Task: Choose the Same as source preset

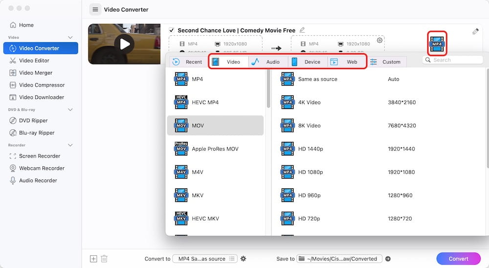Action: coord(379,79)
